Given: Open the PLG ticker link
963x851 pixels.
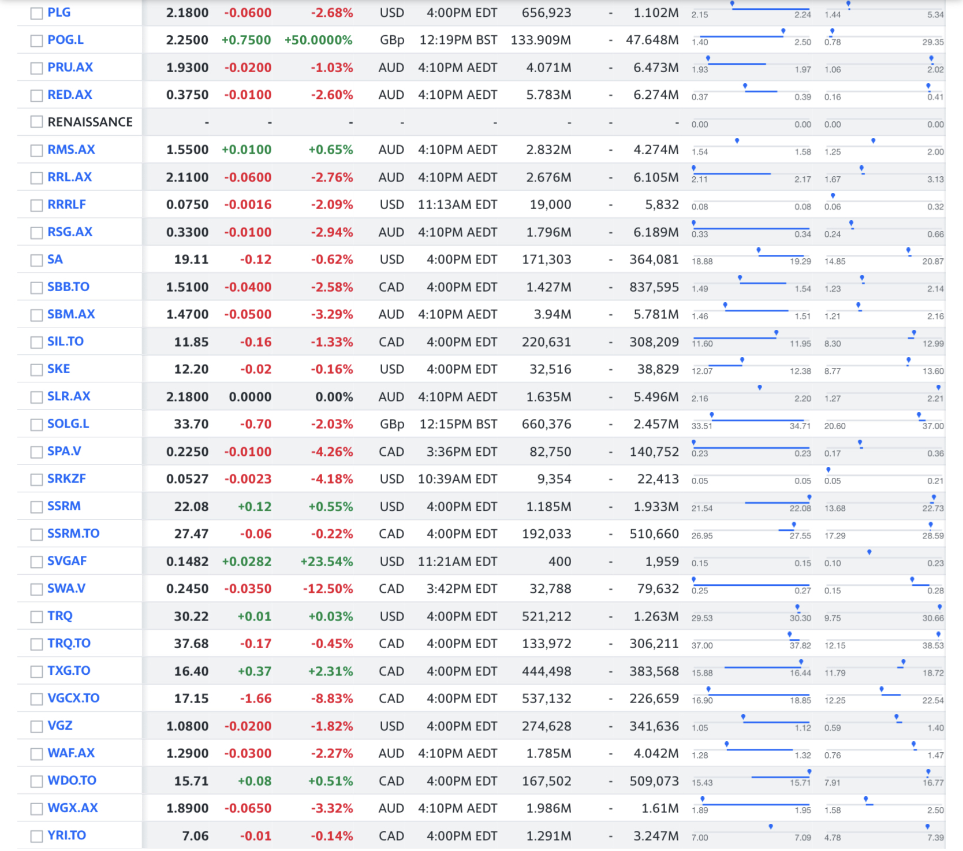Looking at the screenshot, I should point(59,12).
